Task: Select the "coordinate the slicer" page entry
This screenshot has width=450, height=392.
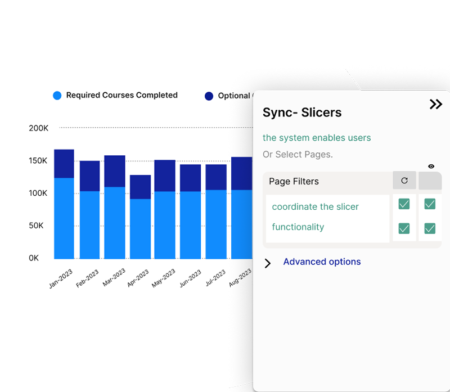Action: pos(315,206)
